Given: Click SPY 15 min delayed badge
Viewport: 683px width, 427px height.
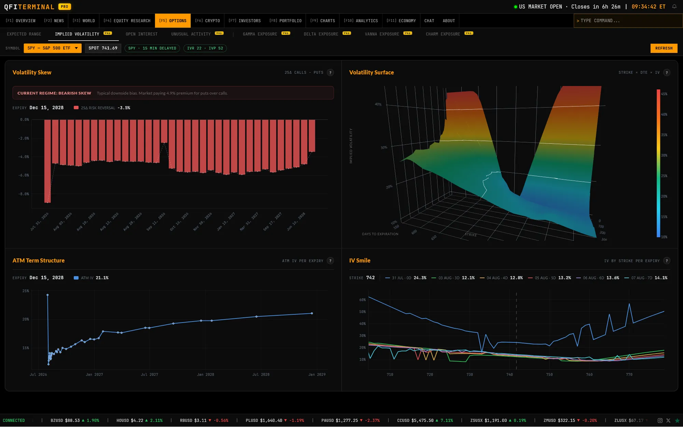Looking at the screenshot, I should [152, 48].
